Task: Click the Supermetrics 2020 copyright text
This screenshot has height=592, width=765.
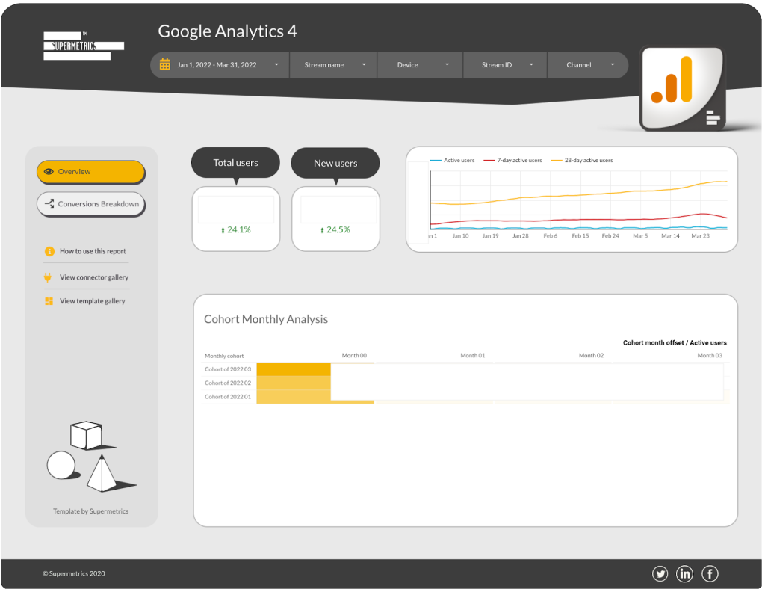Action: 74,574
